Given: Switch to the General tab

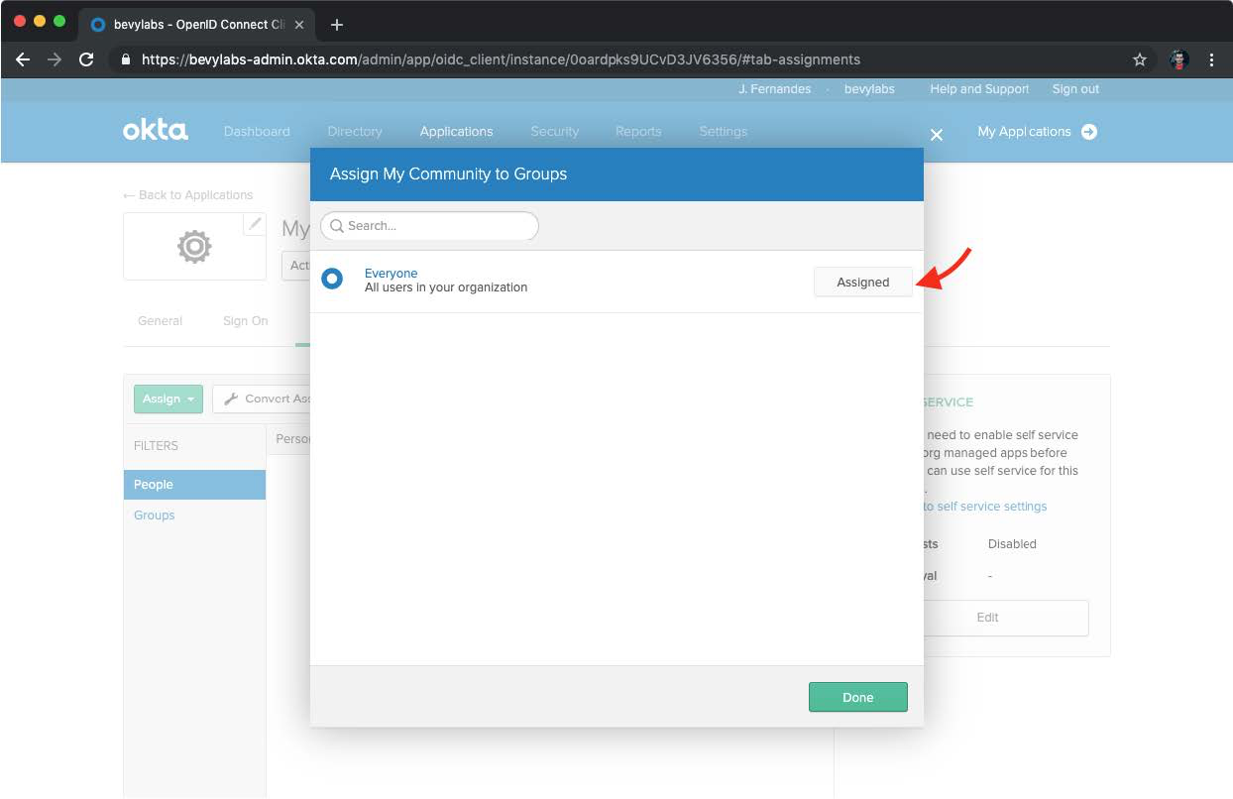Looking at the screenshot, I should [160, 321].
